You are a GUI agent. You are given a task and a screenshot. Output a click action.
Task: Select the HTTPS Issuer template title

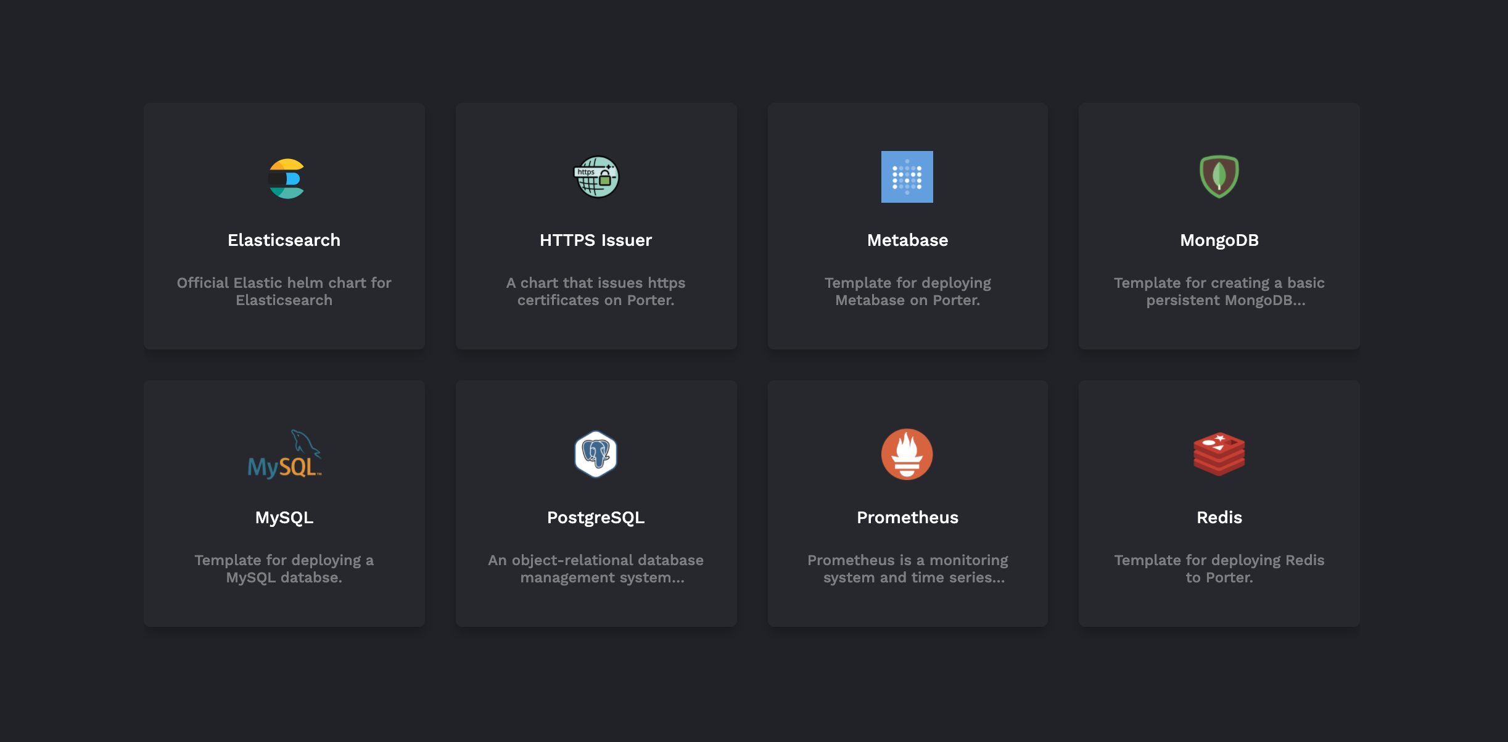596,240
